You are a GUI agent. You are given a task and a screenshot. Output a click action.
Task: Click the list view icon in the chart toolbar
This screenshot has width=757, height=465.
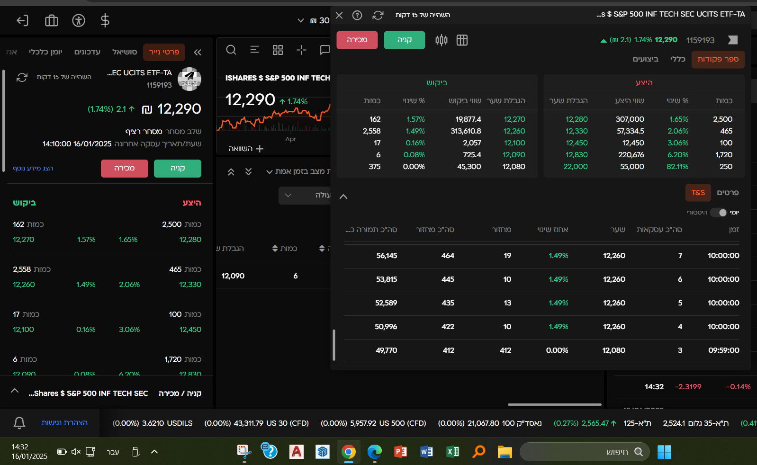(254, 49)
